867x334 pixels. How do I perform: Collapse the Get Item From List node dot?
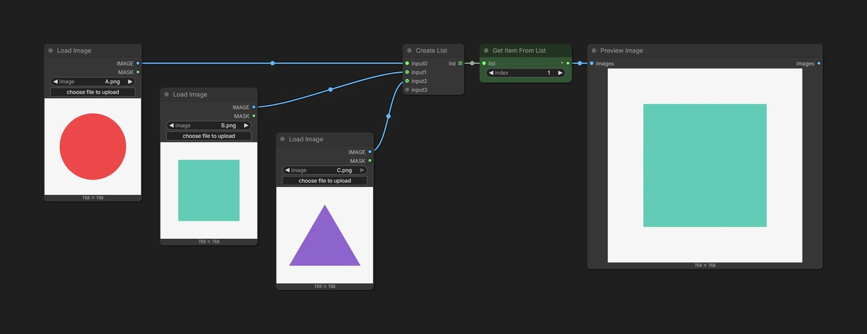click(x=486, y=50)
